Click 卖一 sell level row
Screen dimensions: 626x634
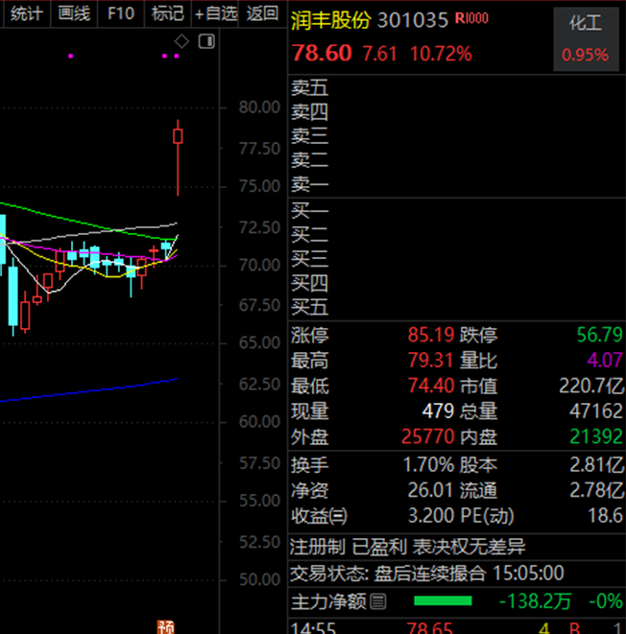tap(457, 185)
